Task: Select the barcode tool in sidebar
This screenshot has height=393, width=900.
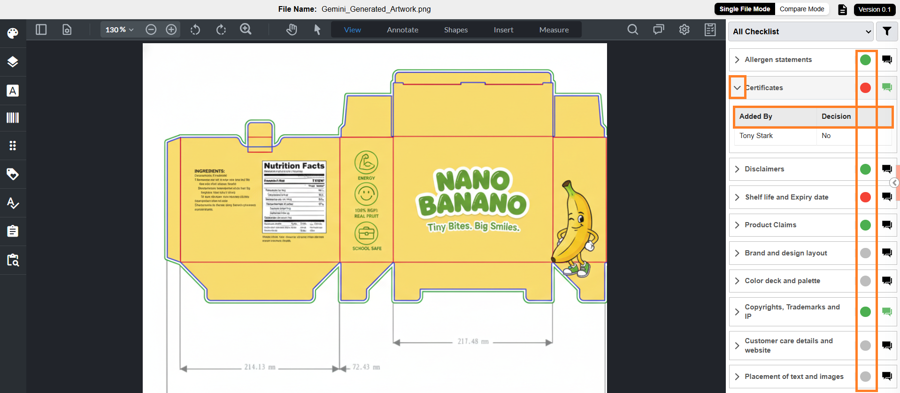Action: pos(13,117)
